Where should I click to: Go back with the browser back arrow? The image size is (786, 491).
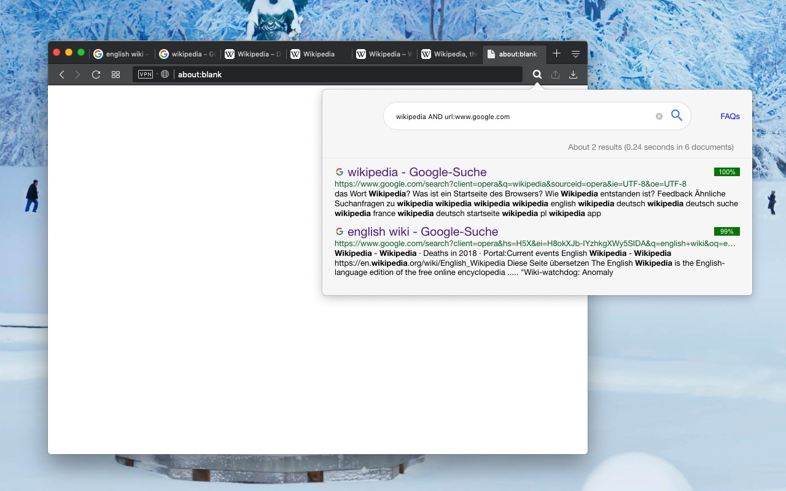pyautogui.click(x=61, y=74)
